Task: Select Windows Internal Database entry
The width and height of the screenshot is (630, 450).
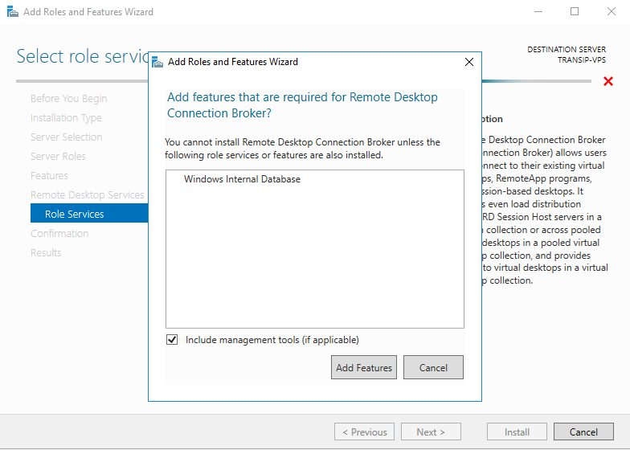Action: [x=242, y=179]
